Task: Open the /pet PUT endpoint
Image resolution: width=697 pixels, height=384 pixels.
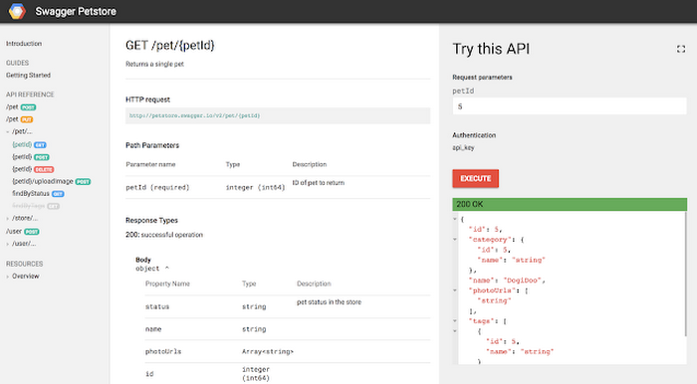Action: coord(20,119)
